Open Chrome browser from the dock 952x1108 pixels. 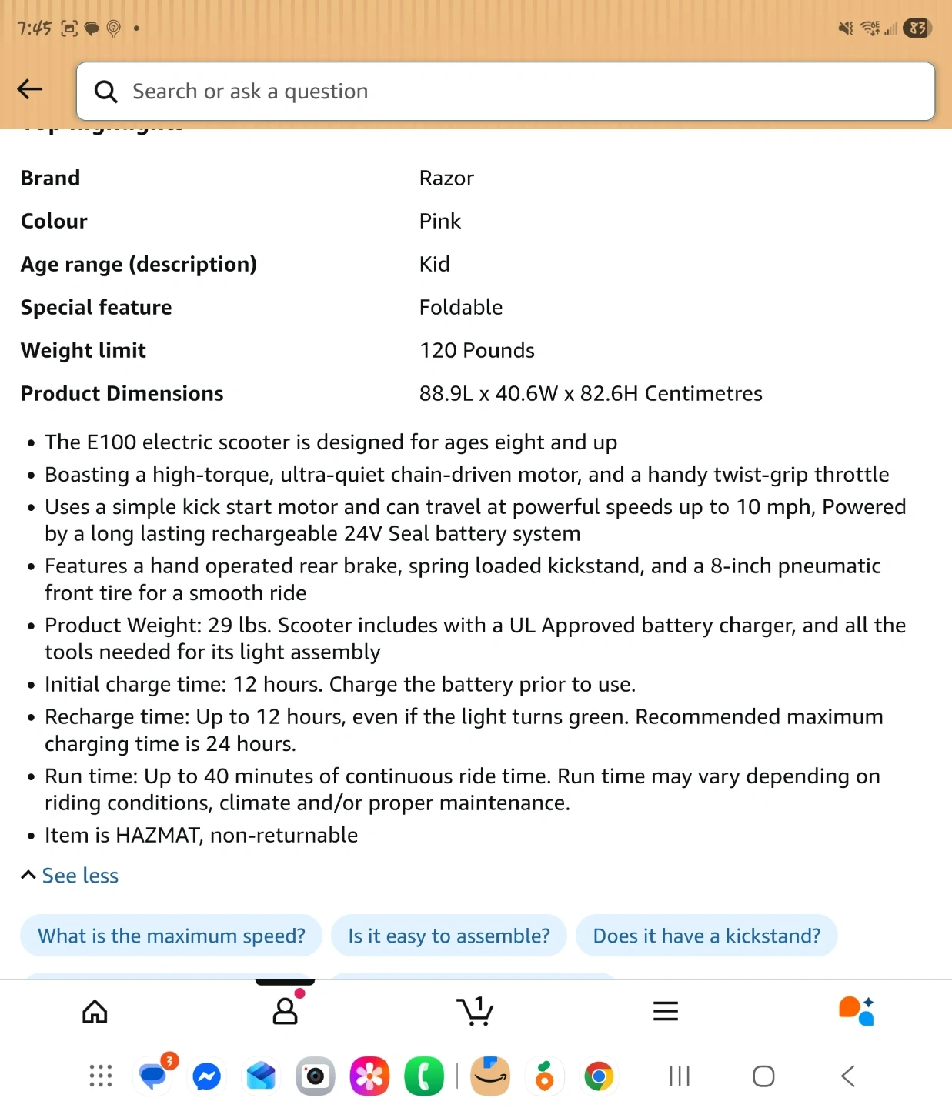coord(599,1076)
